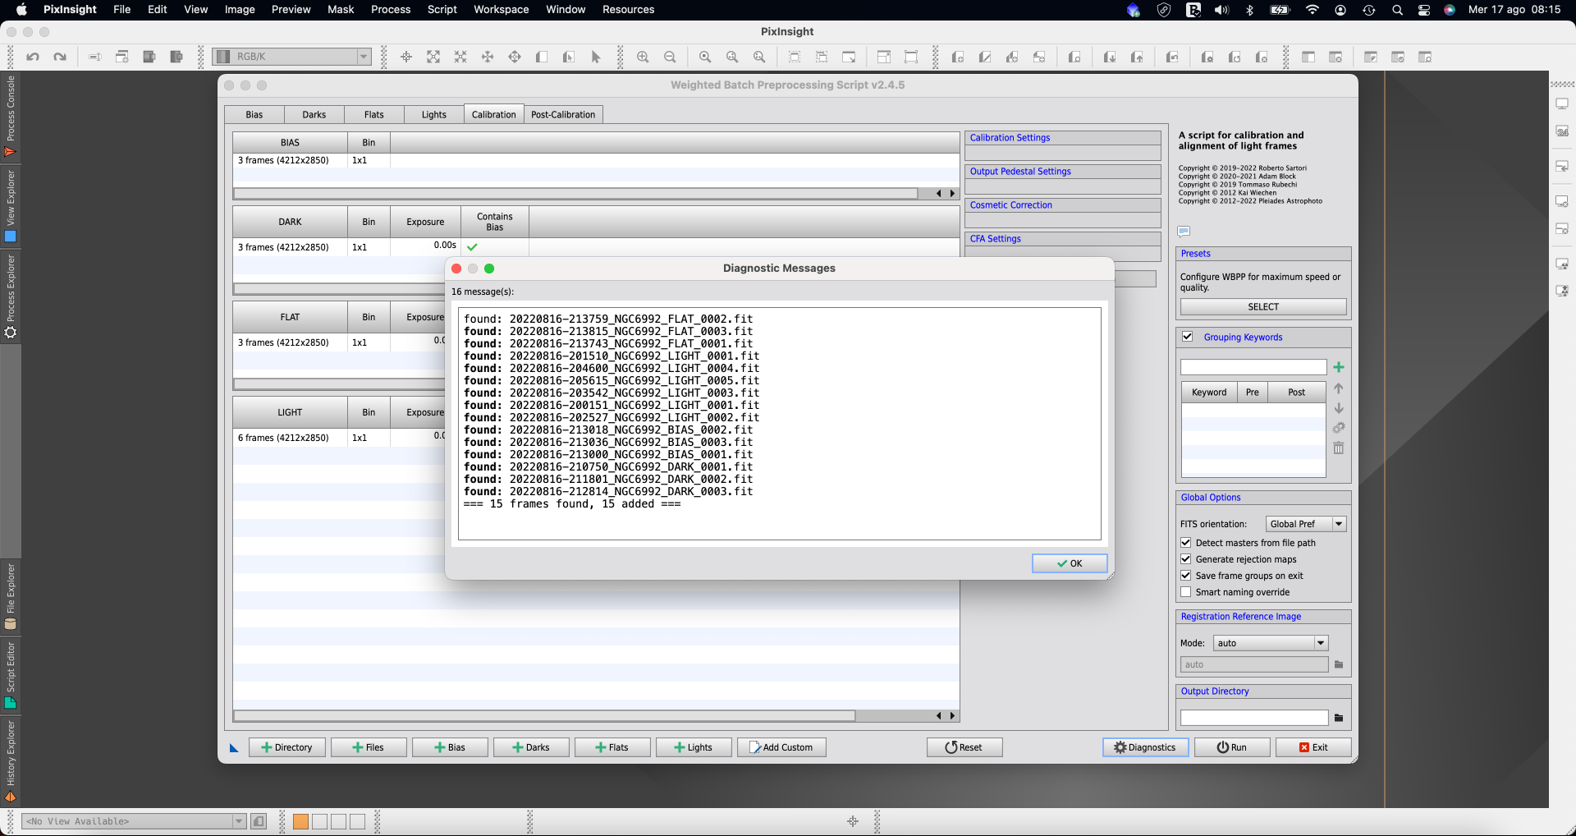Click the Presets SELECT button
The image size is (1576, 836).
tap(1263, 306)
